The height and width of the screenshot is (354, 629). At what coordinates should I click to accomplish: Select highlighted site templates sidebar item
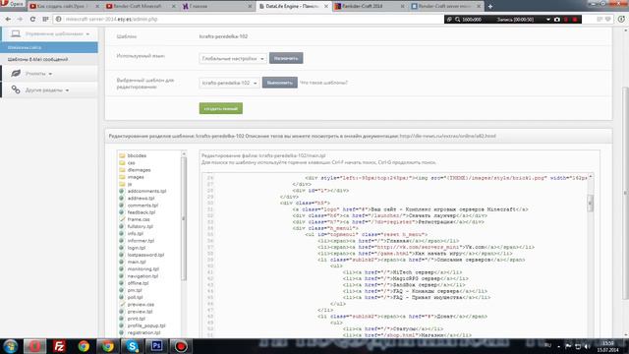pyautogui.click(x=49, y=47)
